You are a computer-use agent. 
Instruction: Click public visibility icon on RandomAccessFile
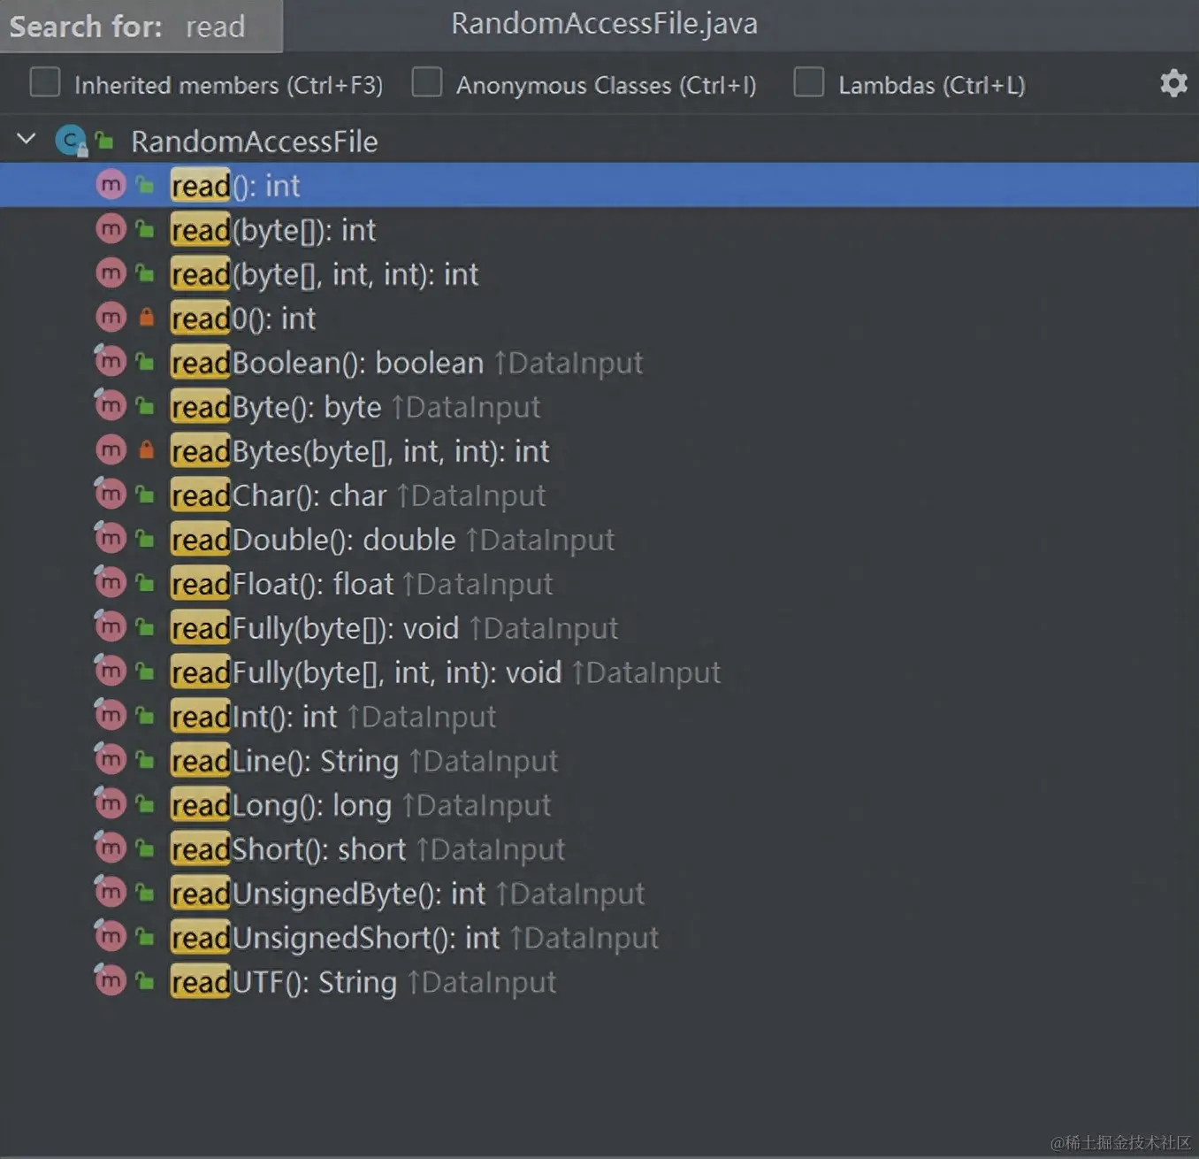104,140
